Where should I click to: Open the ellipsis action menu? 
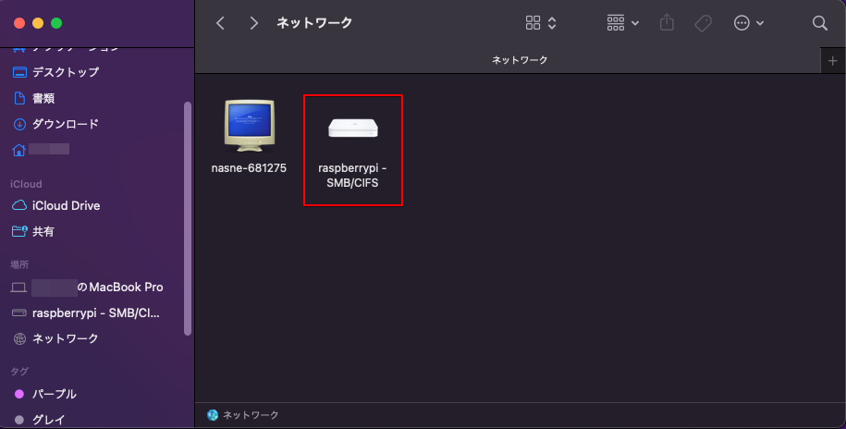[748, 23]
